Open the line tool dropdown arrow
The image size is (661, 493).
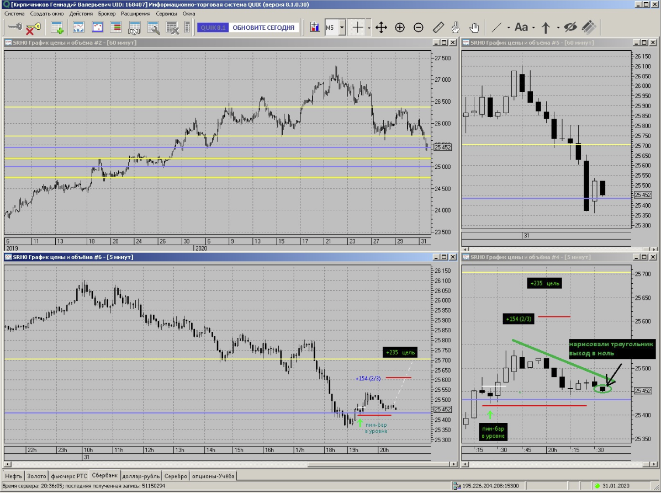(509, 28)
